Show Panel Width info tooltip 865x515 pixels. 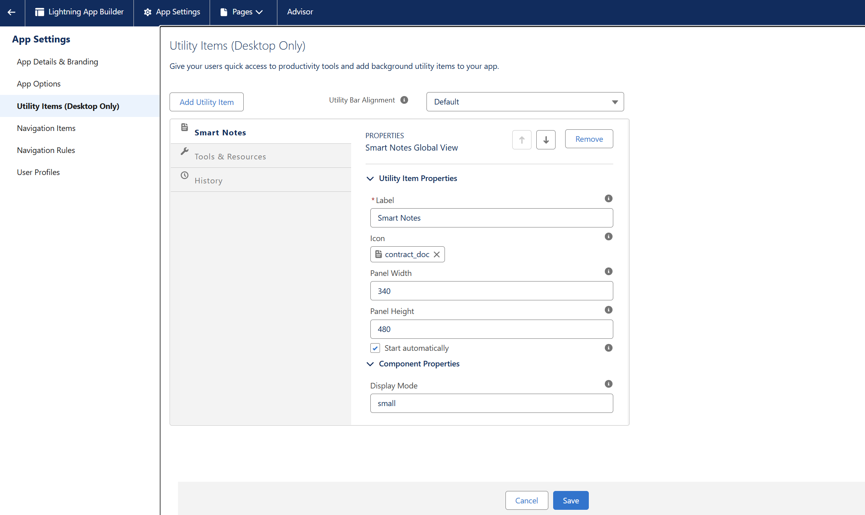(x=608, y=272)
